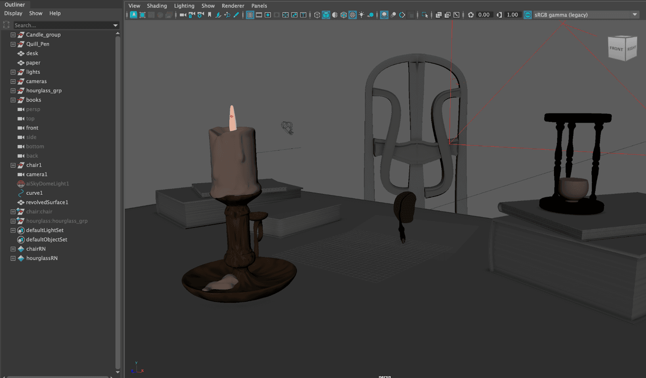The width and height of the screenshot is (646, 378).
Task: Click the Multisample Anti-aliasing icon
Action: point(402,15)
